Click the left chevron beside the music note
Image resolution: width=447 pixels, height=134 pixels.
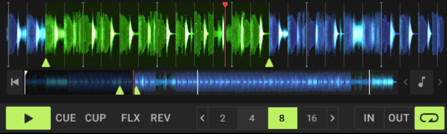pos(405,82)
